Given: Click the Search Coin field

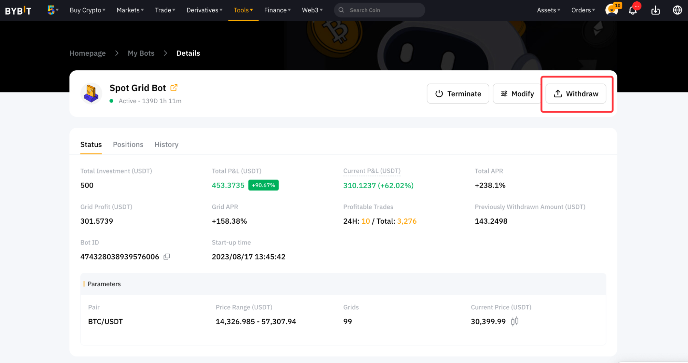Looking at the screenshot, I should 382,10.
